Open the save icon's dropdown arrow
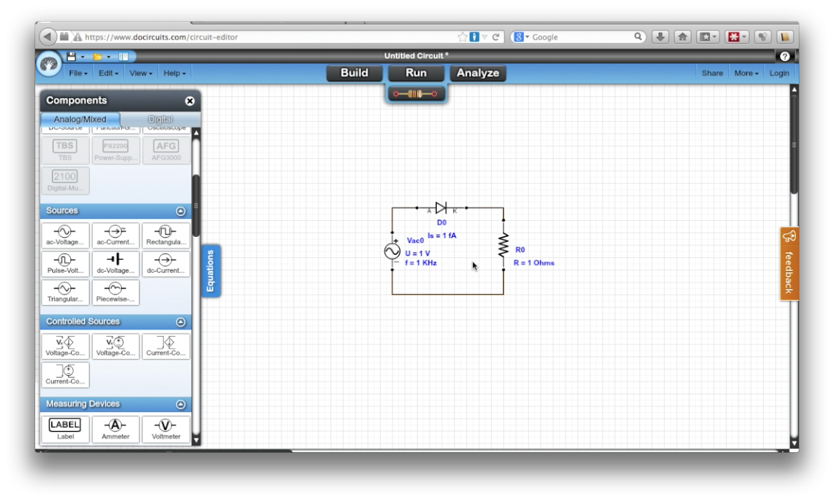 point(83,57)
